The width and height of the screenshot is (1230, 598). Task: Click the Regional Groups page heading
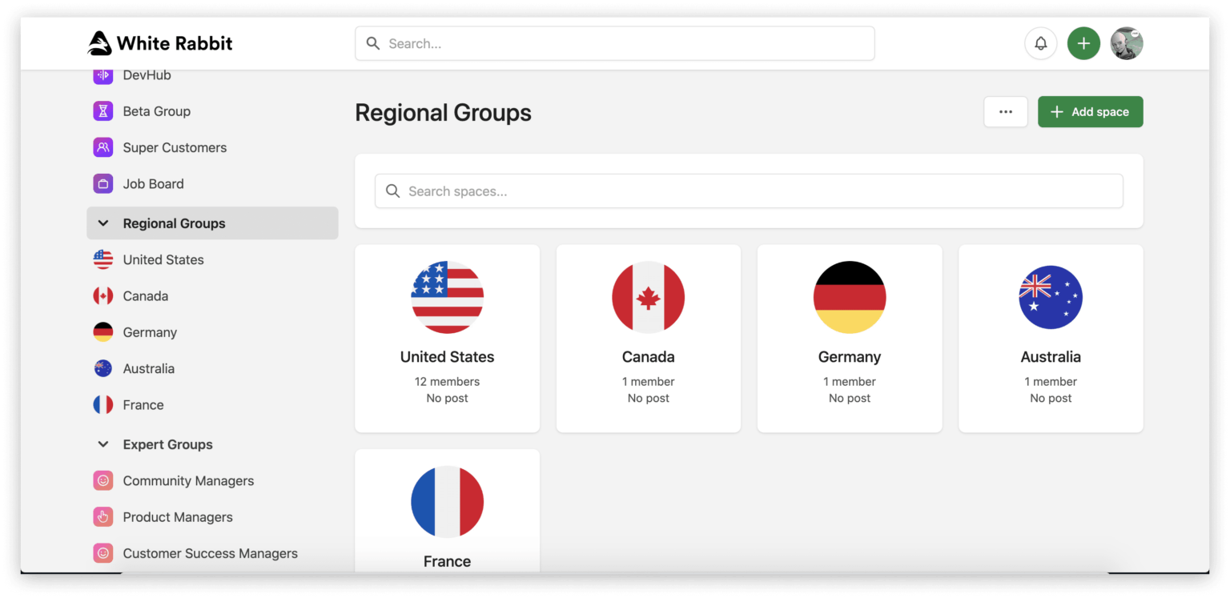point(443,112)
